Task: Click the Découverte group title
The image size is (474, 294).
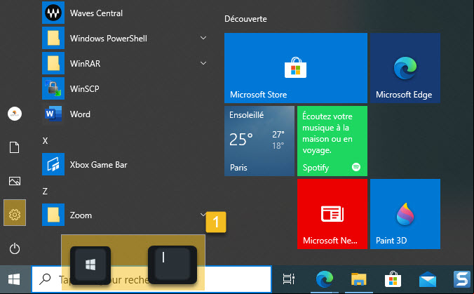Action: [245, 19]
